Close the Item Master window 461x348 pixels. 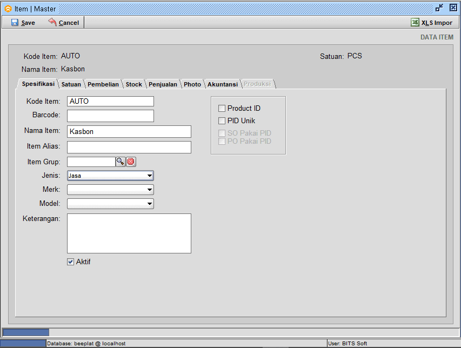tap(453, 8)
